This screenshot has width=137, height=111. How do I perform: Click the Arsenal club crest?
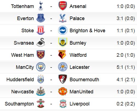click(63, 6)
